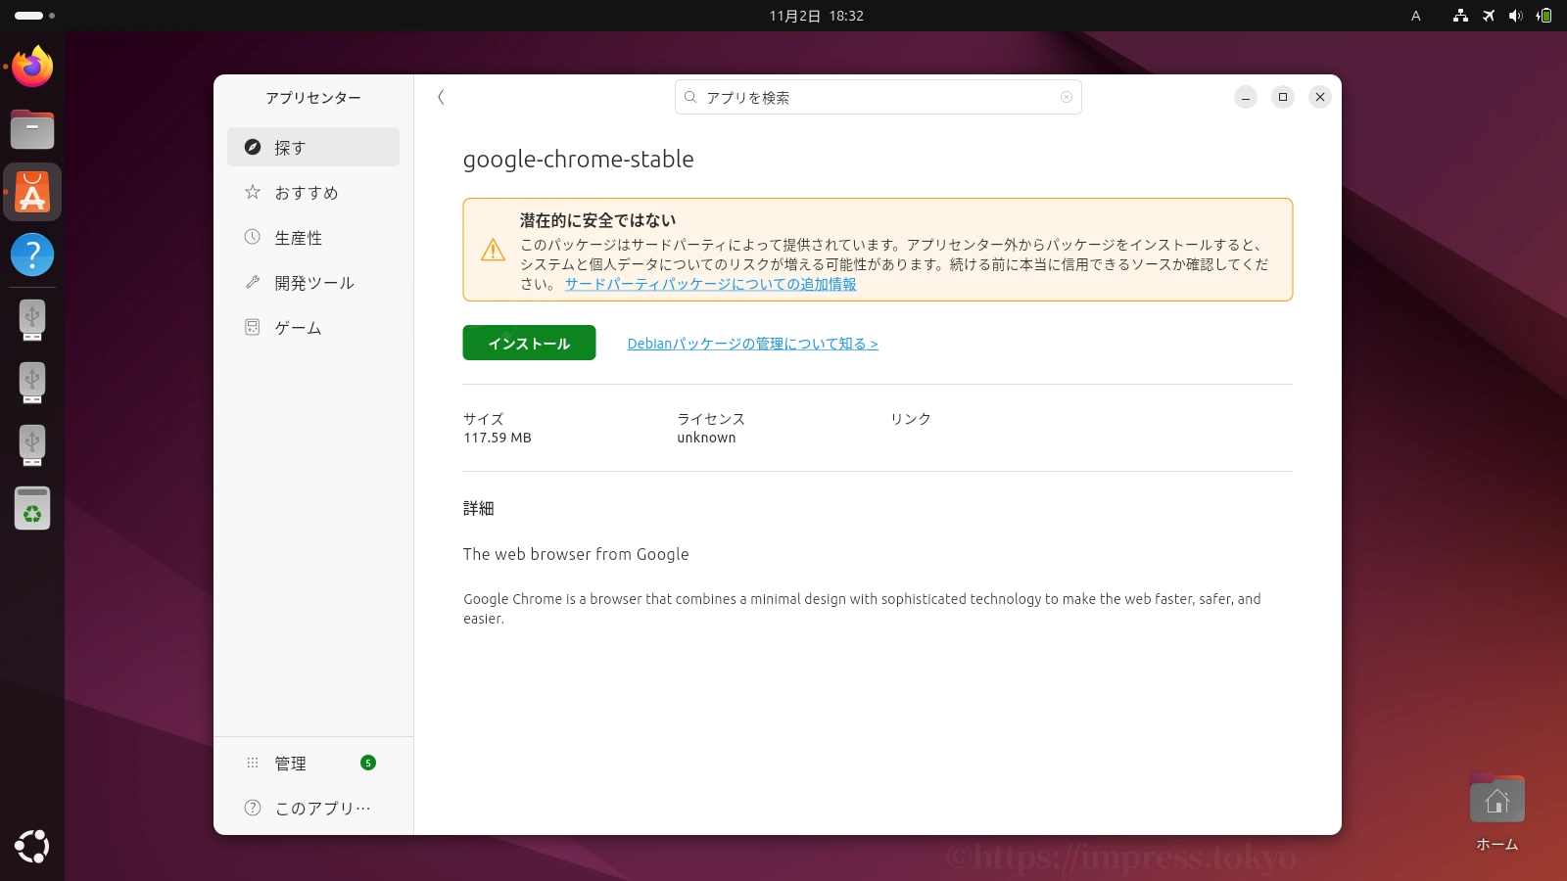Click the airplane mode icon in top bar
This screenshot has width=1567, height=881.
click(x=1489, y=16)
